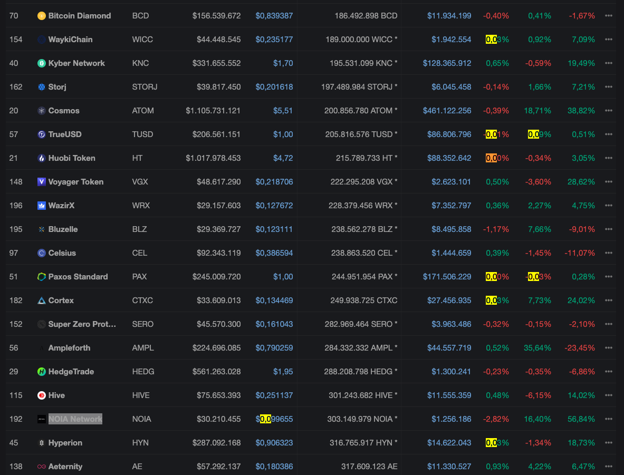Click the Huobi Token flame icon

point(42,158)
